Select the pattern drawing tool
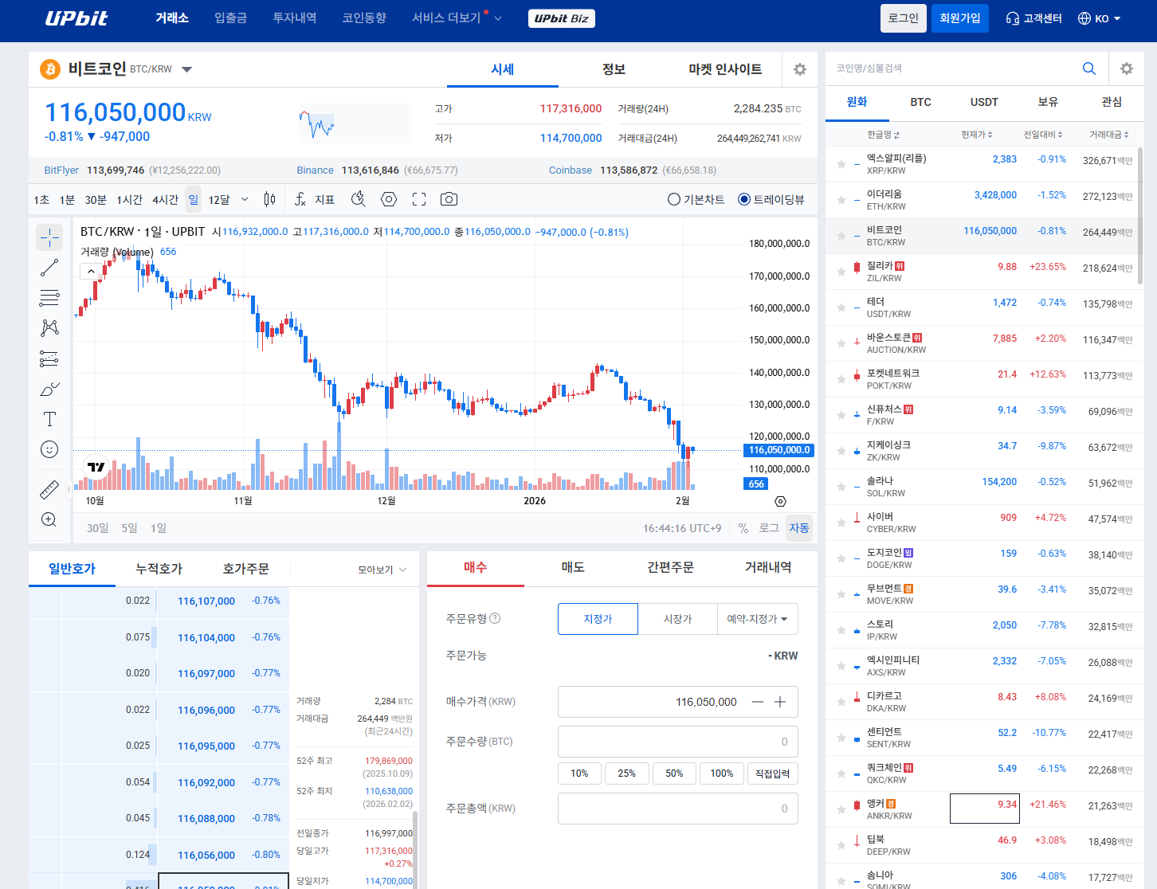The height and width of the screenshot is (889, 1157). click(49, 328)
